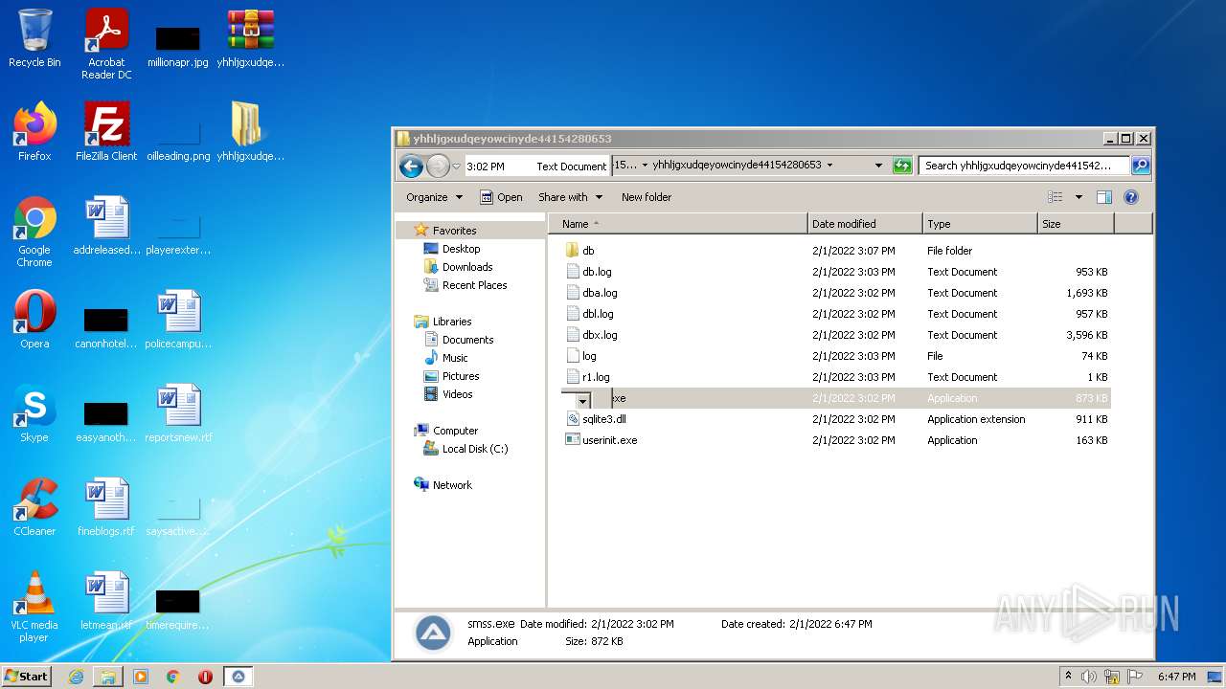Select the millionapr.jpg desktop file
This screenshot has height=689, width=1226.
(178, 44)
